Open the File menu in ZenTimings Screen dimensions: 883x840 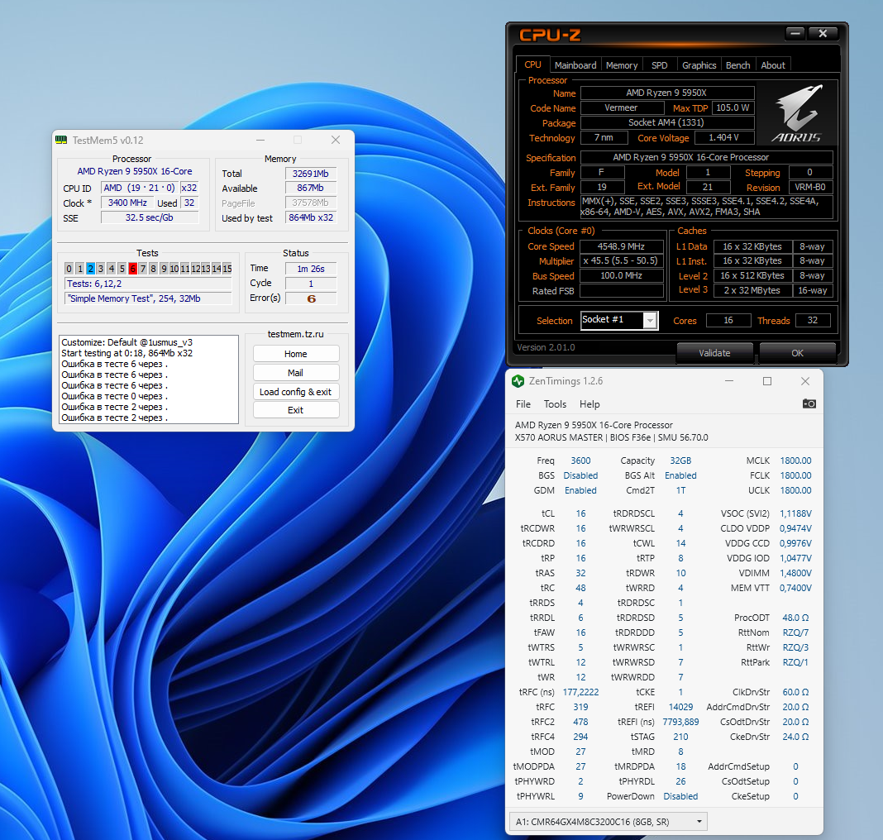(x=523, y=404)
